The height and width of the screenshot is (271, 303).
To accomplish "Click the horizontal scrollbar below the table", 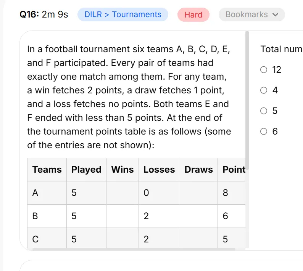I will click(x=134, y=249).
